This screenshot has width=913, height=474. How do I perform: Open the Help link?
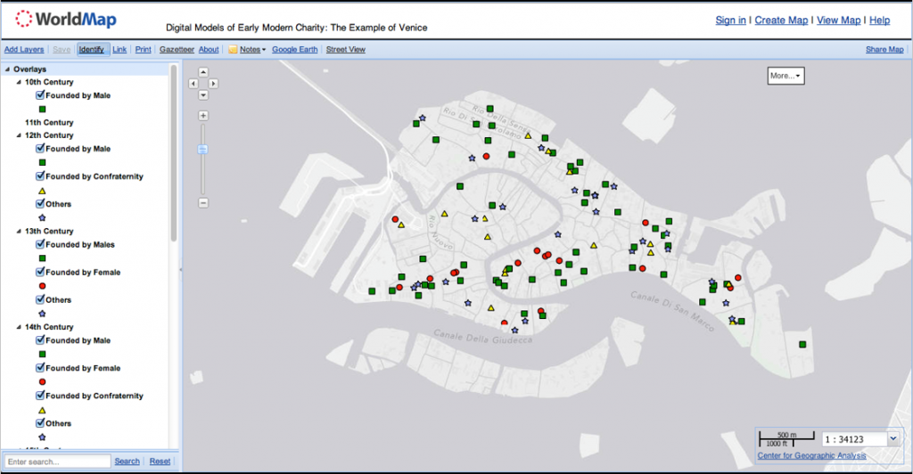tap(880, 20)
